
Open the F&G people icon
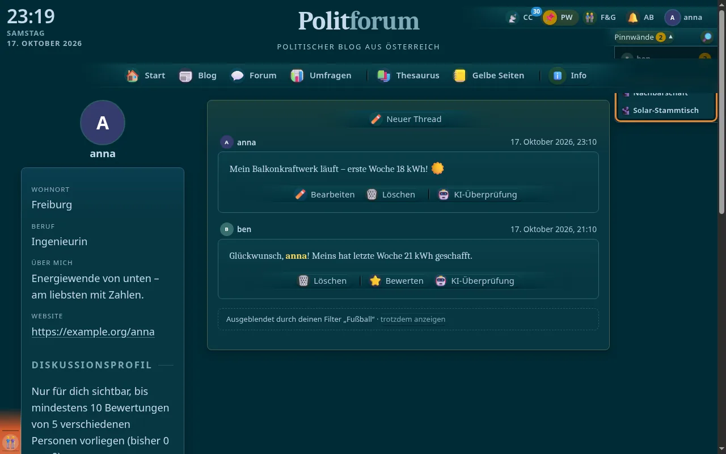pos(590,18)
